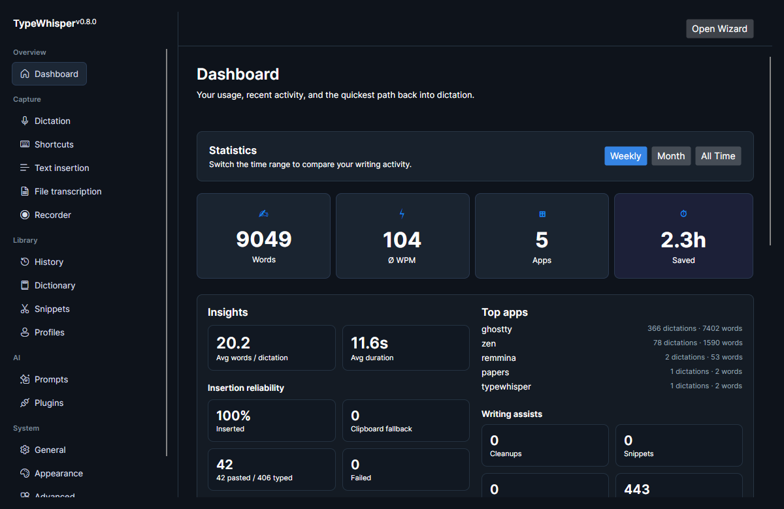Click the Appearance palette icon

pyautogui.click(x=25, y=473)
